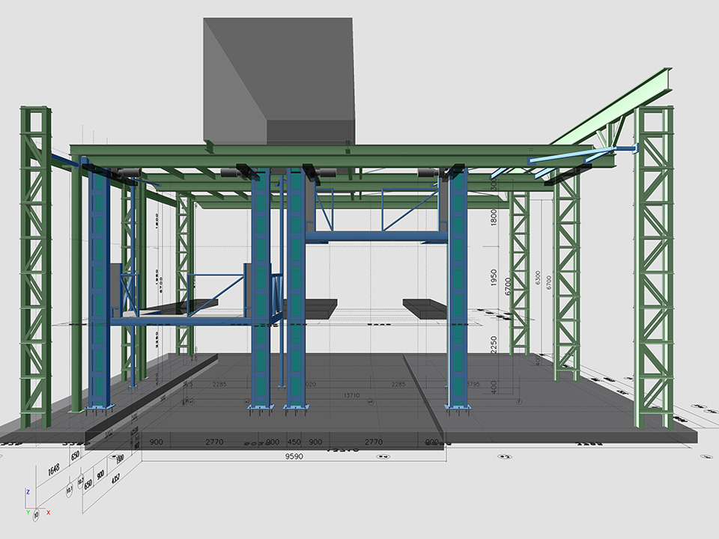Click the 1800 vertical dimension text
The image size is (719, 539).
click(x=493, y=217)
